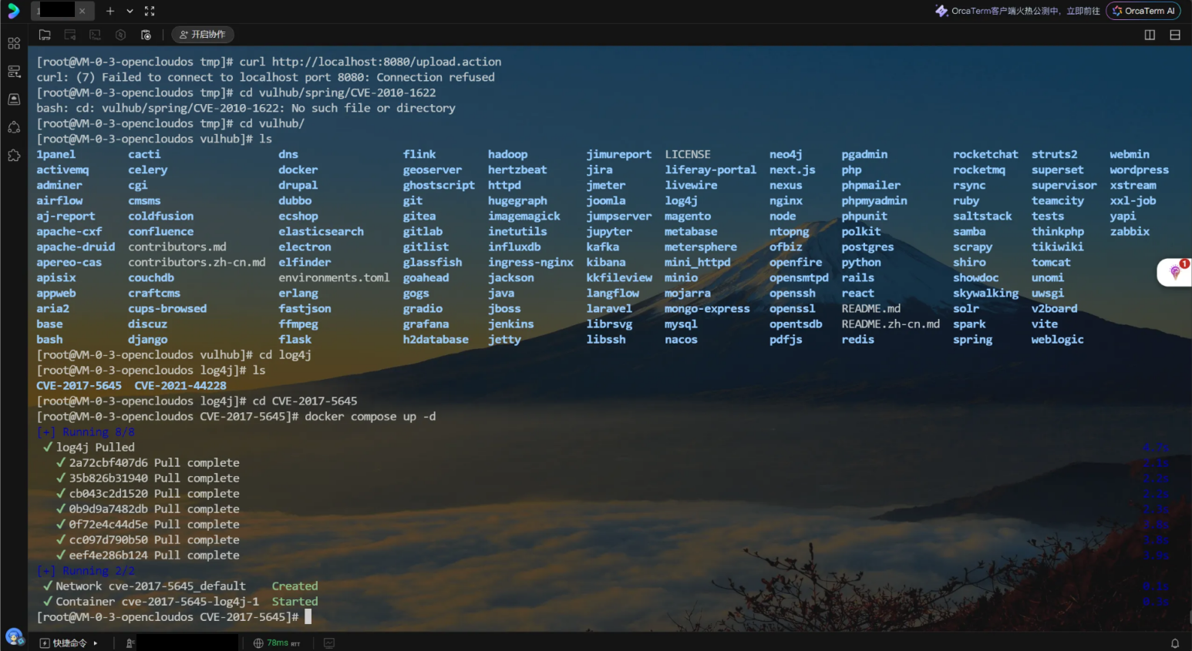Select the jumpserver directory name
Image resolution: width=1192 pixels, height=651 pixels.
(x=618, y=216)
